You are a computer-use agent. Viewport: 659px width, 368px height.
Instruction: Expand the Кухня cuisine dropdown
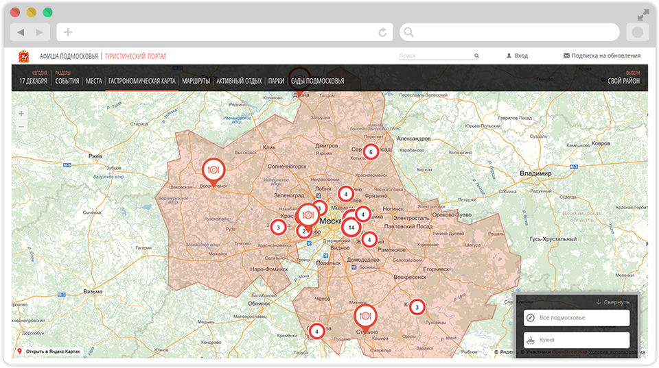click(577, 340)
